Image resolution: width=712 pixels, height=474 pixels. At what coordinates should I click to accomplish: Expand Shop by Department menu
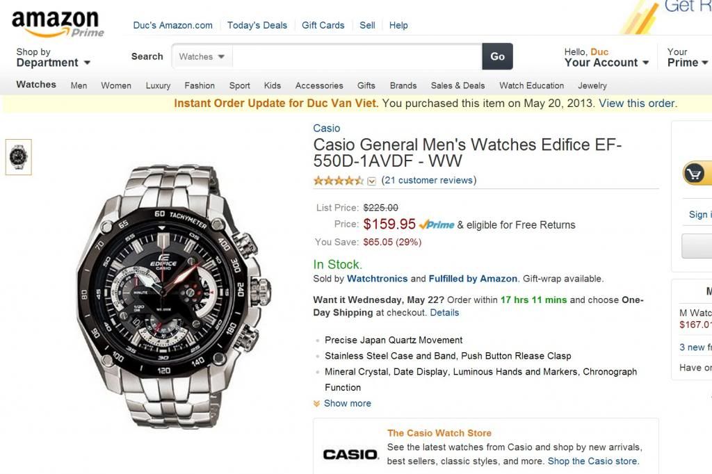tap(53, 58)
